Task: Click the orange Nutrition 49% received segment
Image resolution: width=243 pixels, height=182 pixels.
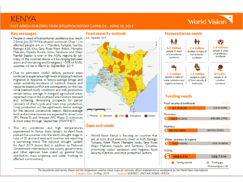Action: coord(181,130)
